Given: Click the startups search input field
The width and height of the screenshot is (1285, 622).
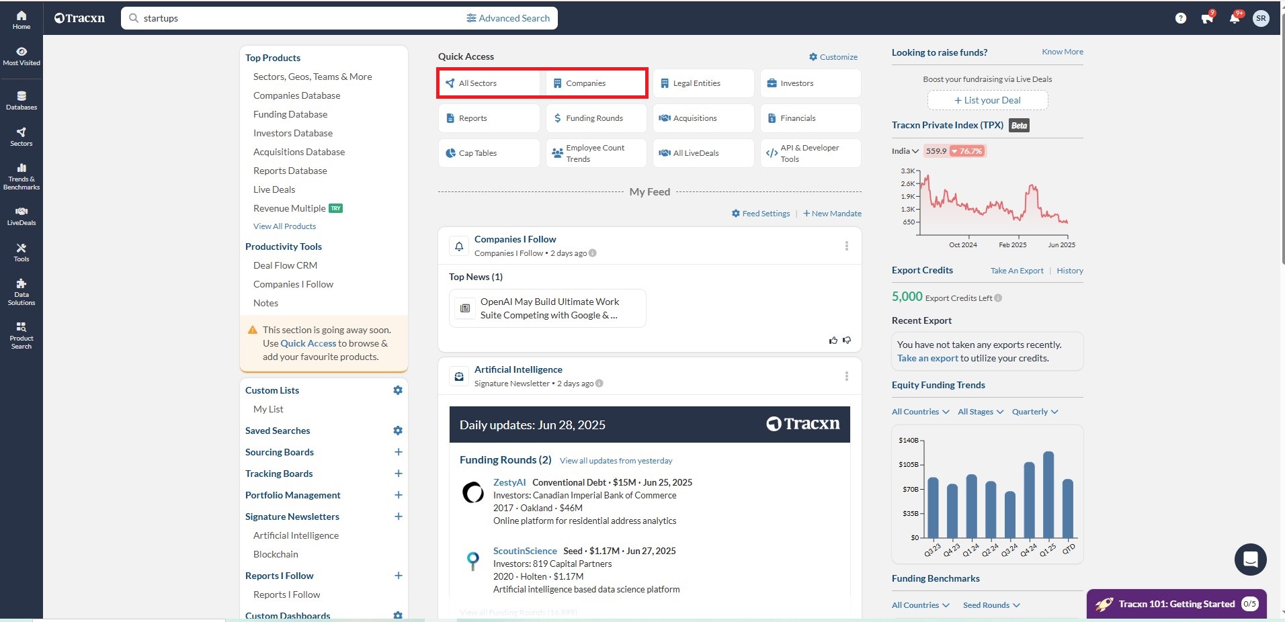Looking at the screenshot, I should (296, 18).
